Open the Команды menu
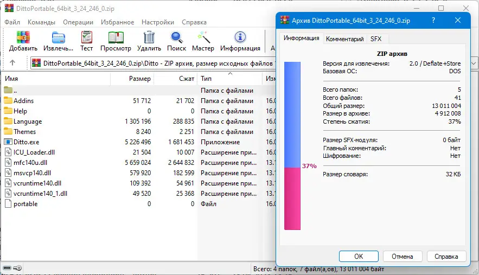 click(41, 22)
